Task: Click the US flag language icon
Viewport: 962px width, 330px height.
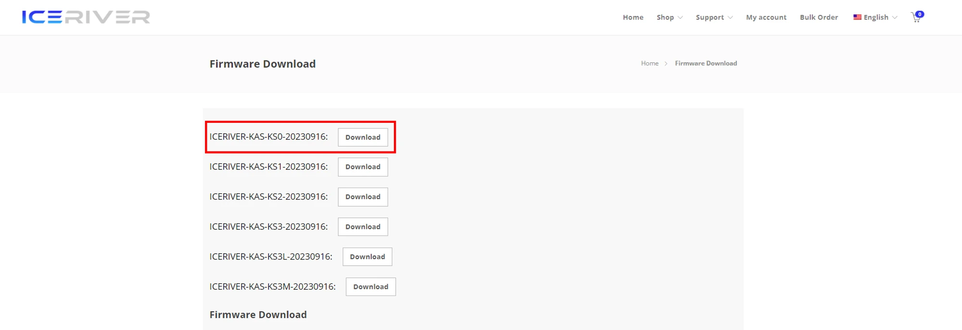Action: 857,17
